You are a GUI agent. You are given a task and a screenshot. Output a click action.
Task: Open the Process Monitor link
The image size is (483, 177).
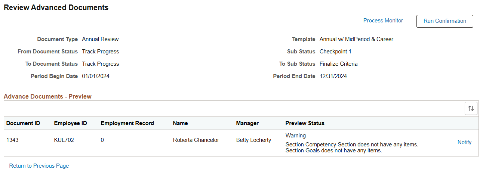click(383, 21)
